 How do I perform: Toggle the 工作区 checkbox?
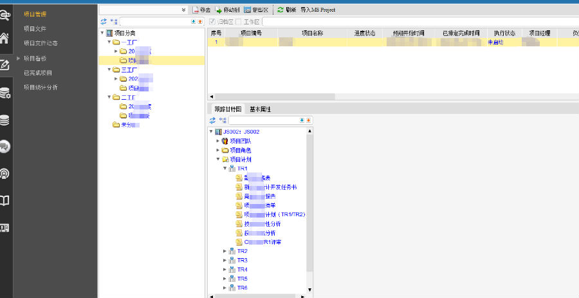click(239, 22)
